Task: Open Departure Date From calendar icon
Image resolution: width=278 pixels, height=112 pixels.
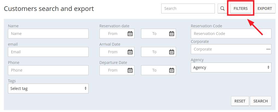Action: tap(130, 70)
